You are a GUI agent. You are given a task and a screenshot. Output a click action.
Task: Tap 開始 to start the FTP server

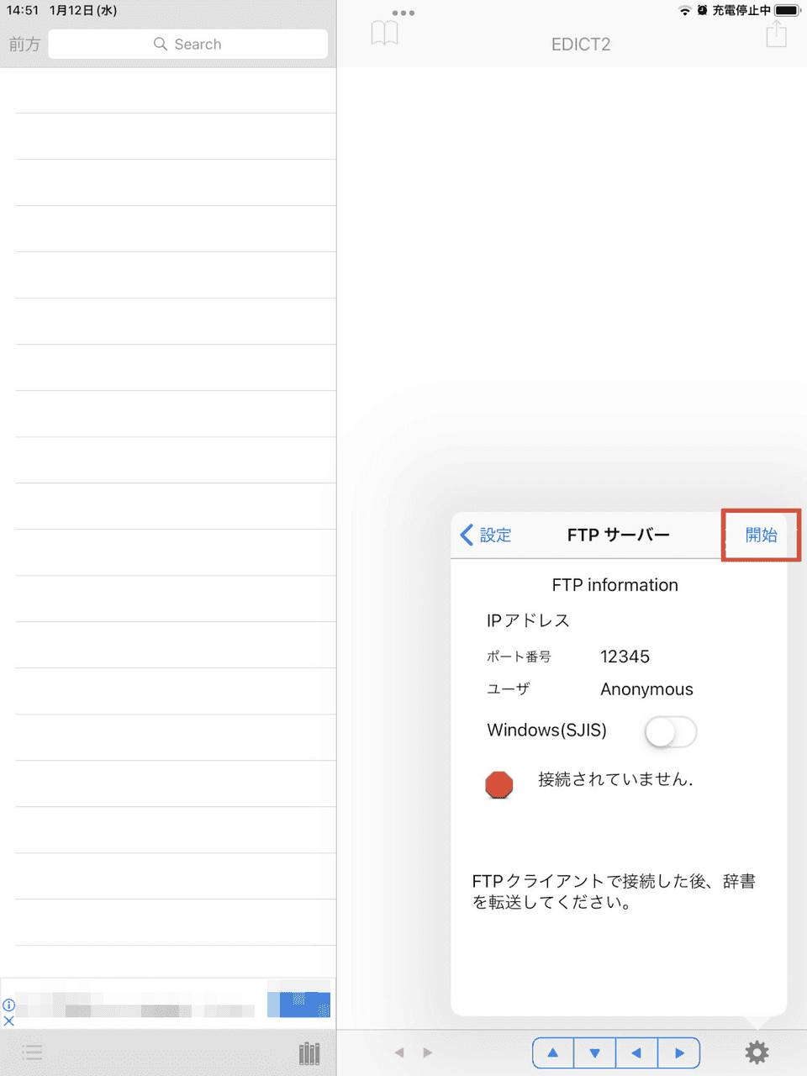tap(760, 535)
